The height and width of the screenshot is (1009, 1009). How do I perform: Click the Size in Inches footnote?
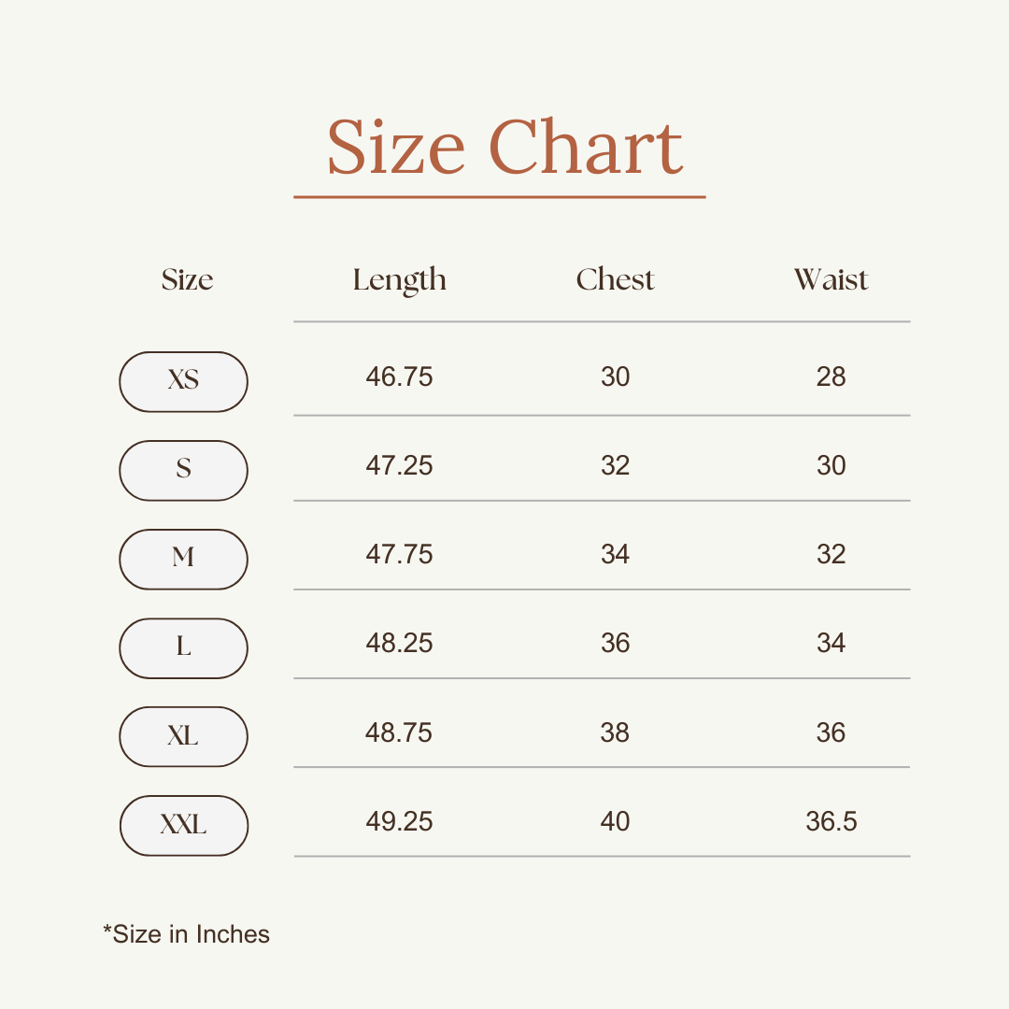(x=186, y=934)
